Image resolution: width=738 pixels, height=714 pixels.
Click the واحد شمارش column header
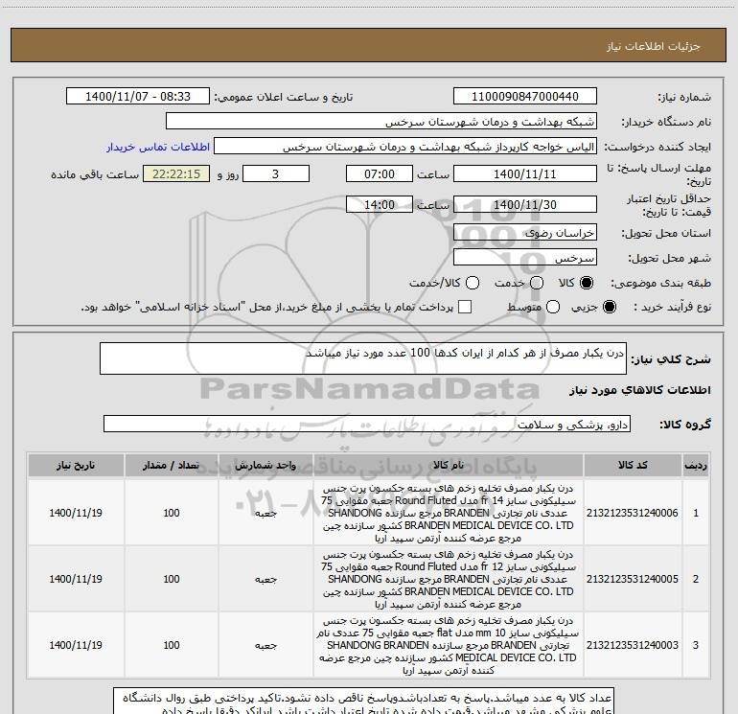(265, 466)
